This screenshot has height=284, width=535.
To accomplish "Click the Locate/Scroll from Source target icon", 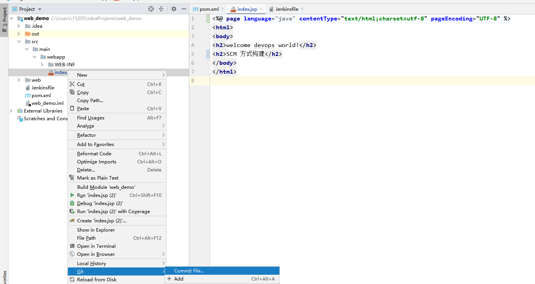I will (151, 9).
